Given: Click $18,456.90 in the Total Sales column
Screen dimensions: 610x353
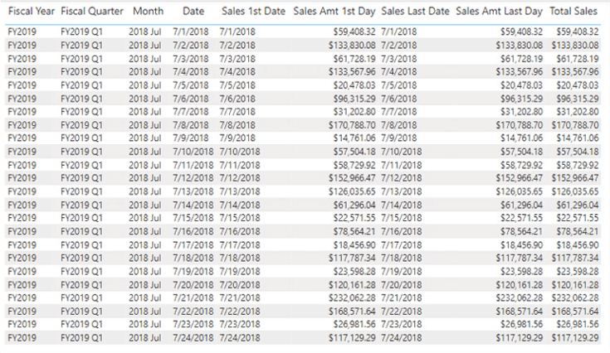Looking at the screenshot, I should [576, 245].
